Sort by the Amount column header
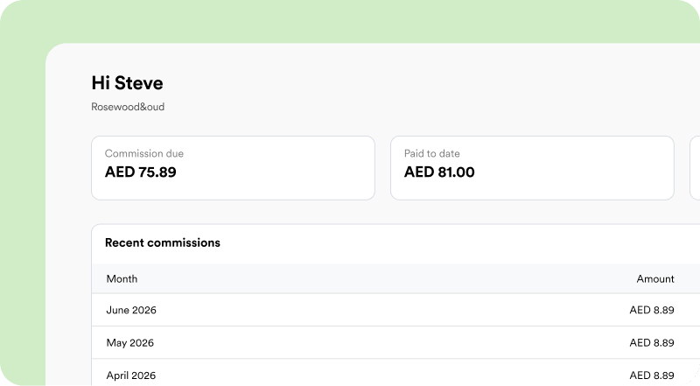700x386 pixels. point(655,278)
